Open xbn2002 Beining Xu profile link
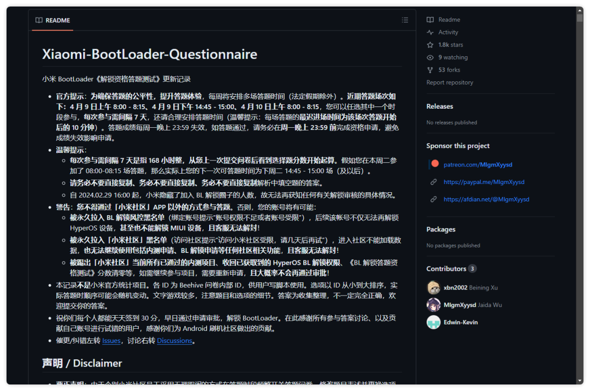 pyautogui.click(x=470, y=288)
